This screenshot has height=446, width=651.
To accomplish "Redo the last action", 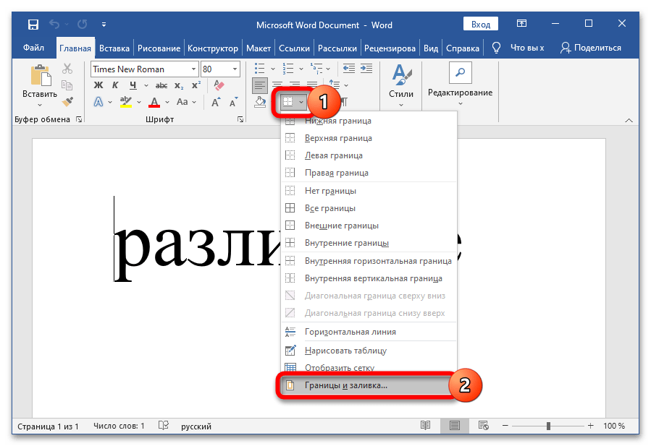I will click(83, 25).
